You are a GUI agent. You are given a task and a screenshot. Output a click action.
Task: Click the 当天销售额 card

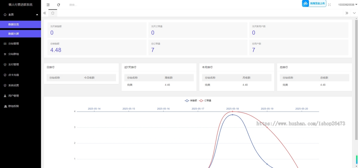coord(97,30)
